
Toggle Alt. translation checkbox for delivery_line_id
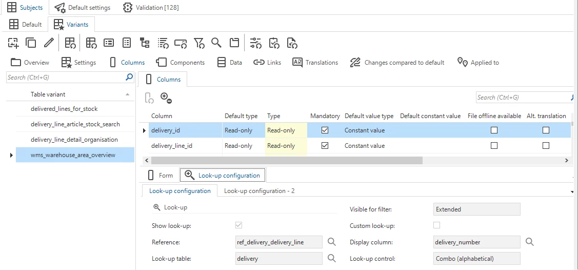coord(546,146)
